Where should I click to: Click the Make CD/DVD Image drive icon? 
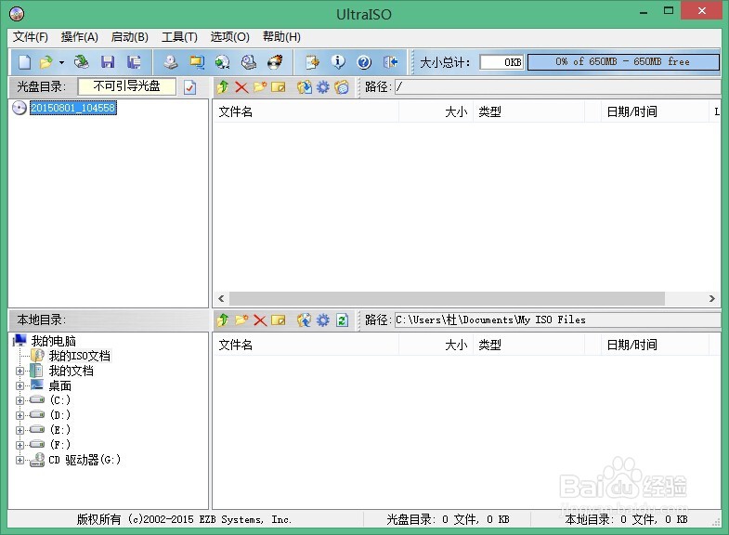(x=171, y=62)
